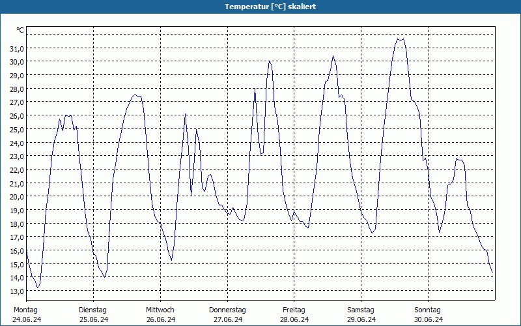Click the 28,0 y-axis value
The image size is (521, 326).
tap(17, 89)
